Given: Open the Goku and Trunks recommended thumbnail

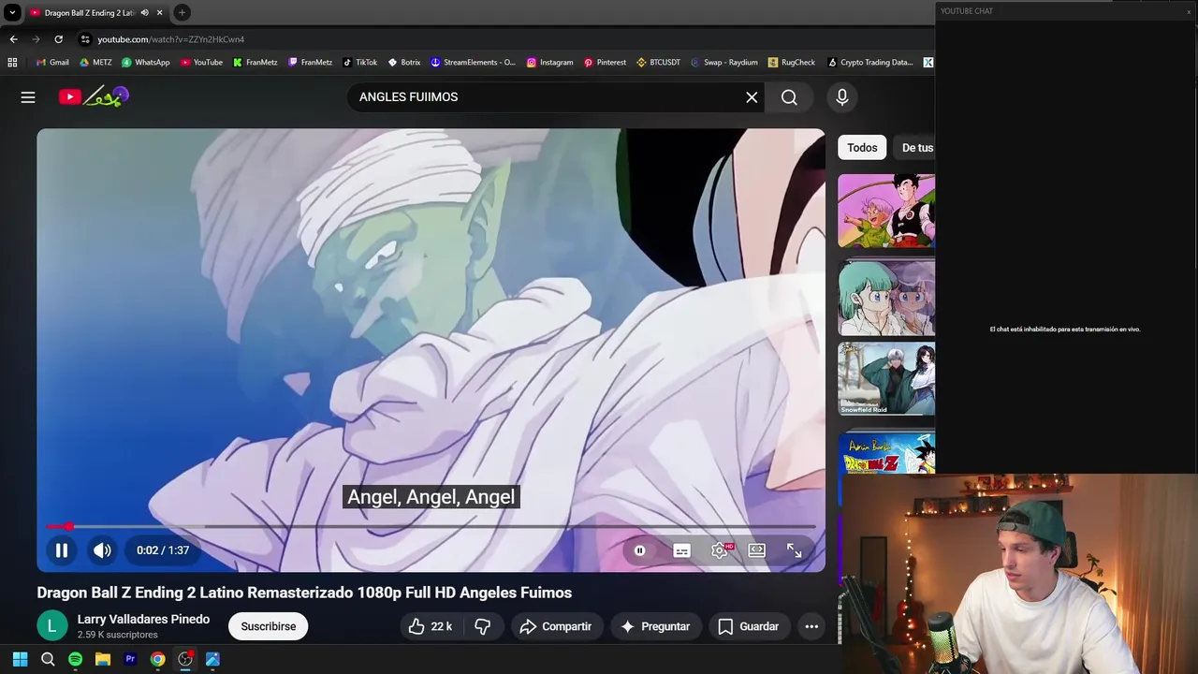Looking at the screenshot, I should [x=886, y=212].
